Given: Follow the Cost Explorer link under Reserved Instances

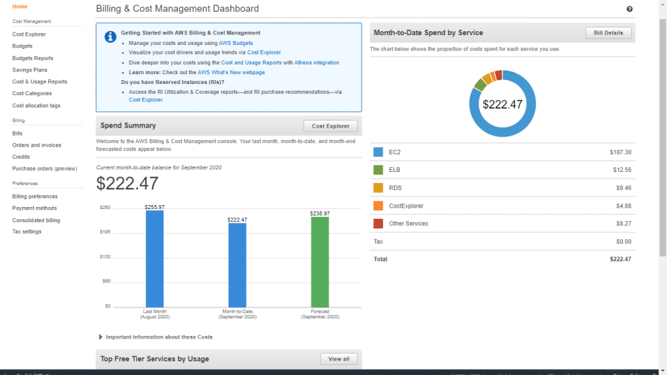Looking at the screenshot, I should tap(145, 100).
